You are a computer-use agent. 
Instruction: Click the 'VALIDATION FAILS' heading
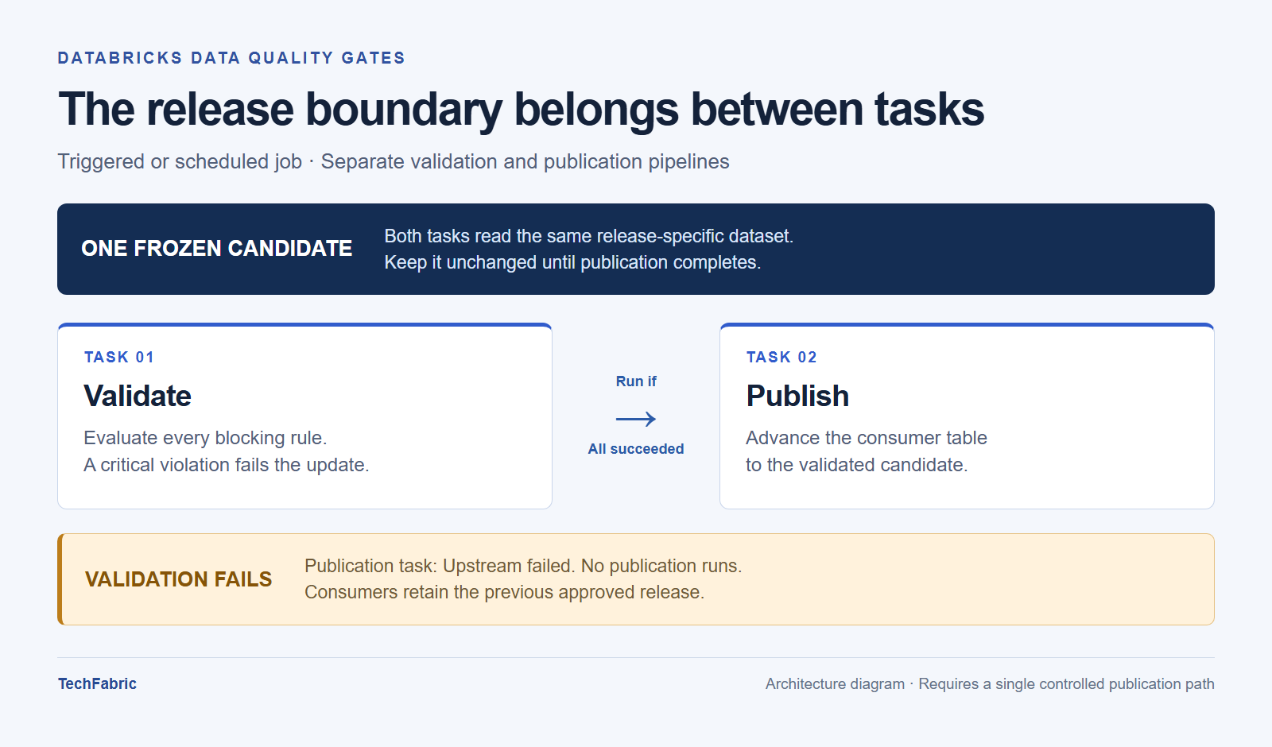(x=179, y=579)
